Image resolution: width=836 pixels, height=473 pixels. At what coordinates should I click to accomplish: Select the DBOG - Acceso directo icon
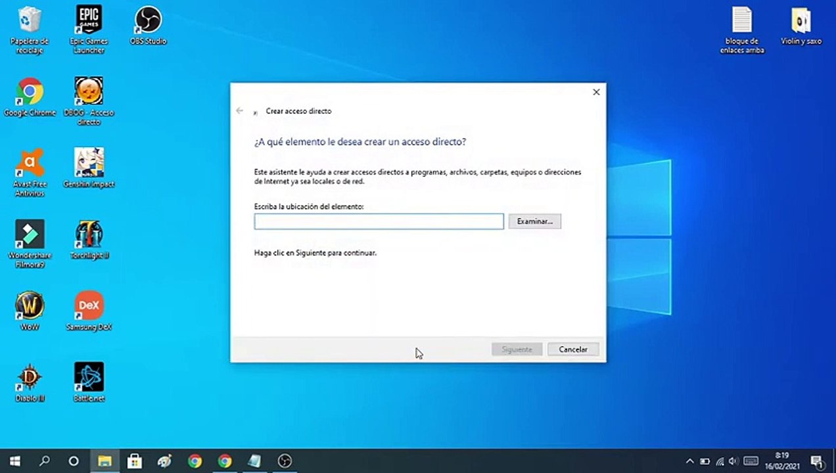(x=89, y=102)
